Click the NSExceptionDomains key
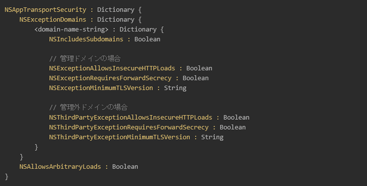Viewport: 367px width, 186px height. [53, 20]
